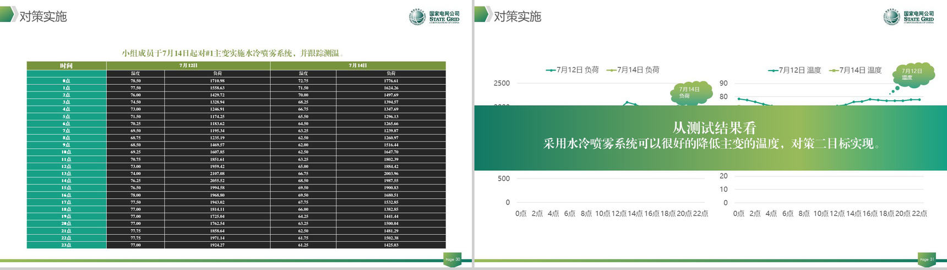Click the green caption above the table
This screenshot has height=270, width=947.
click(x=232, y=53)
